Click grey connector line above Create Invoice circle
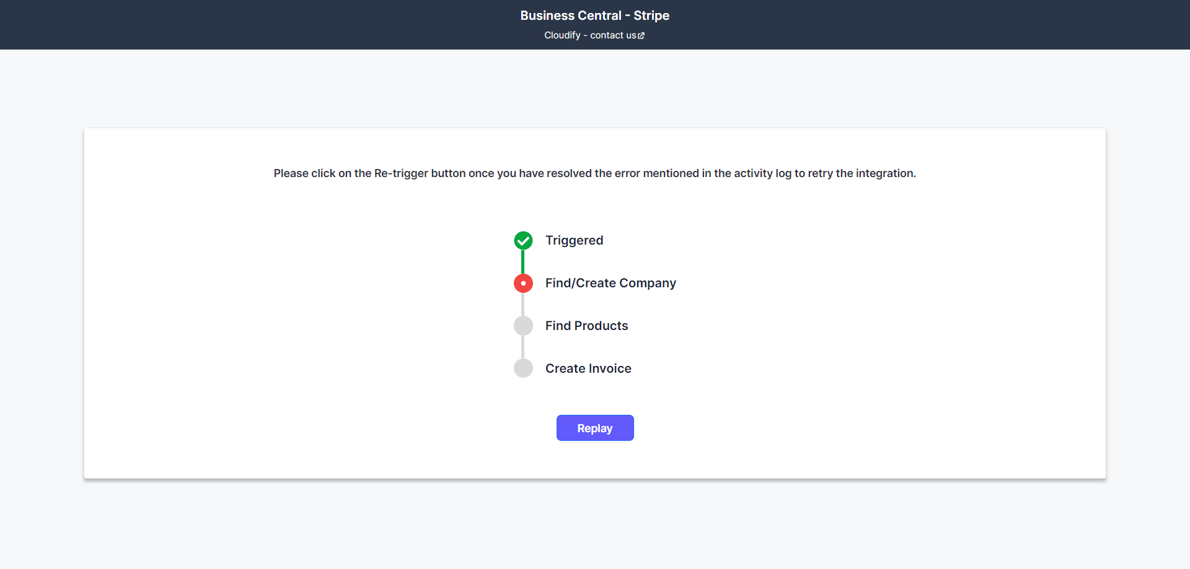This screenshot has height=569, width=1190. point(523,347)
